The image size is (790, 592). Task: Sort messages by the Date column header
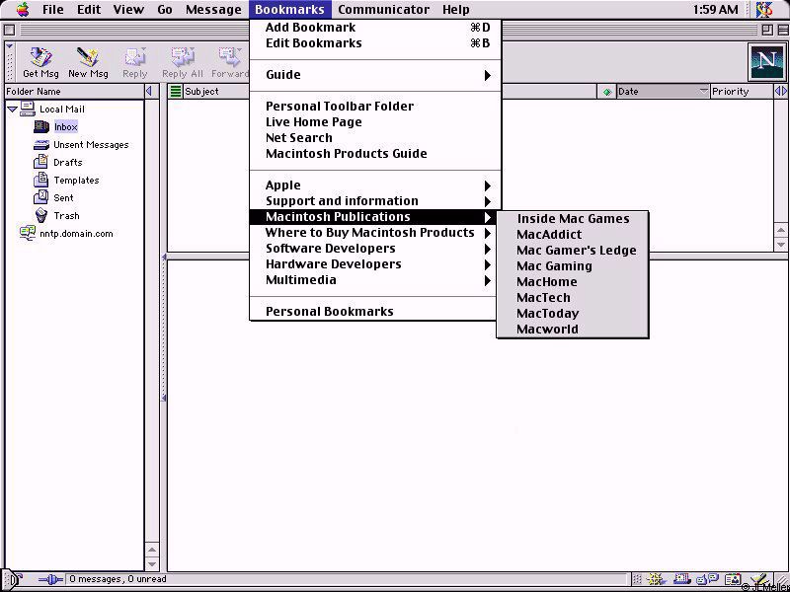(x=656, y=92)
